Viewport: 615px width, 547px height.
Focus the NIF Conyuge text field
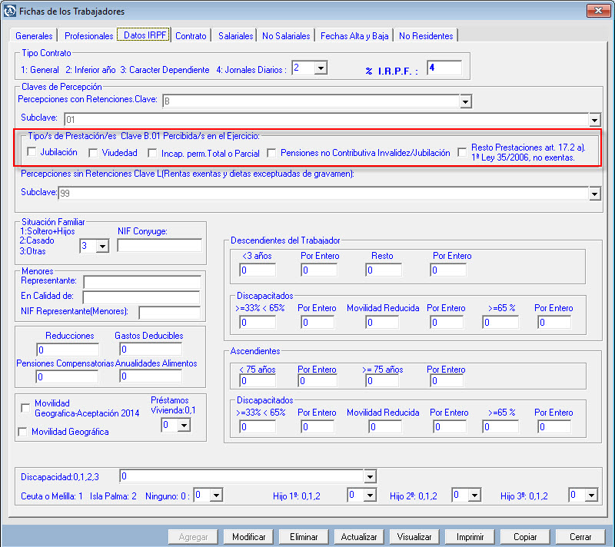(x=159, y=246)
